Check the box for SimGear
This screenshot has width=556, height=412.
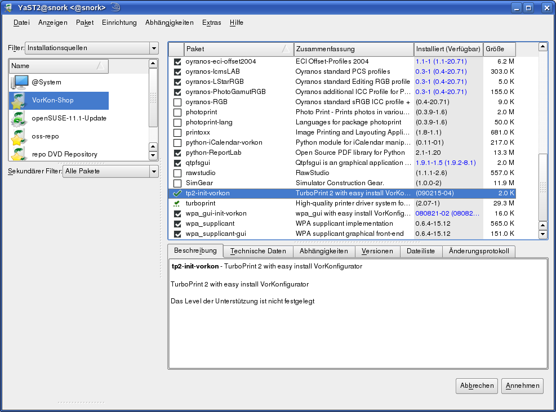pyautogui.click(x=177, y=183)
